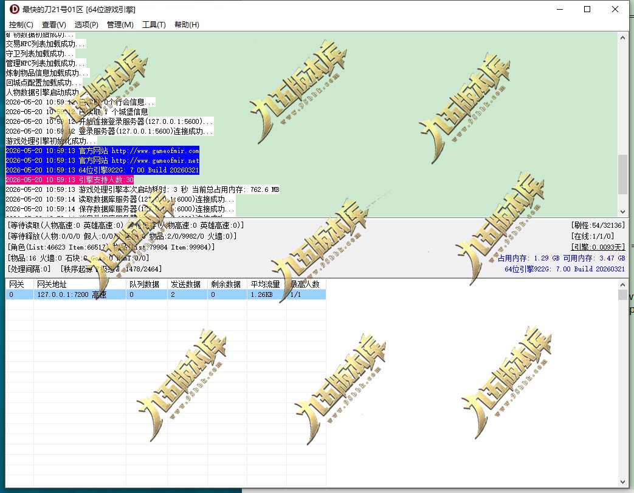Click the gateway list scroll up arrow
Viewport: 634px width, 493px height.
pyautogui.click(x=622, y=285)
